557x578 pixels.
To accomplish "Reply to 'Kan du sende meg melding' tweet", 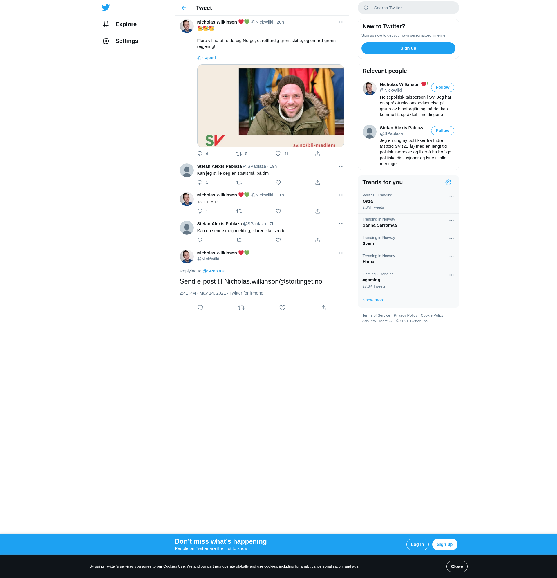I will pos(200,240).
